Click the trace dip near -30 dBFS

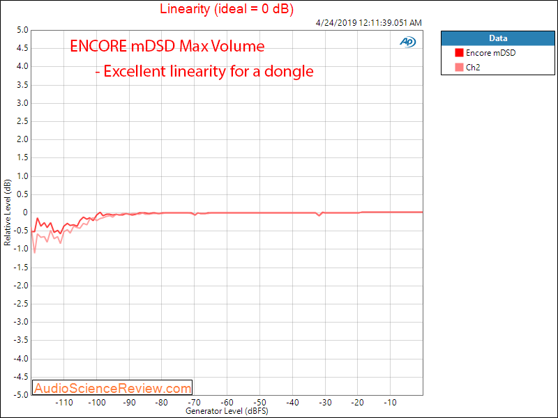click(x=319, y=215)
